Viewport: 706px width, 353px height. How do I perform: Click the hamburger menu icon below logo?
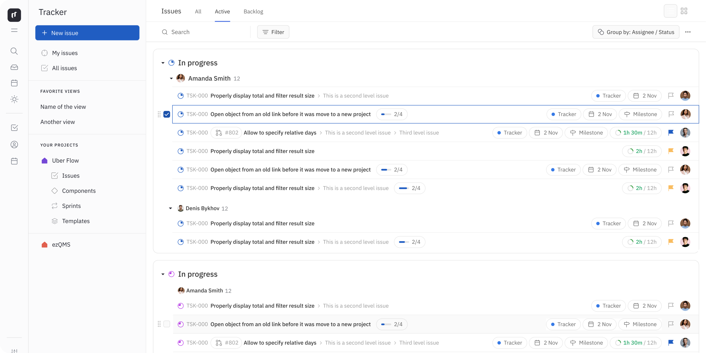[14, 30]
